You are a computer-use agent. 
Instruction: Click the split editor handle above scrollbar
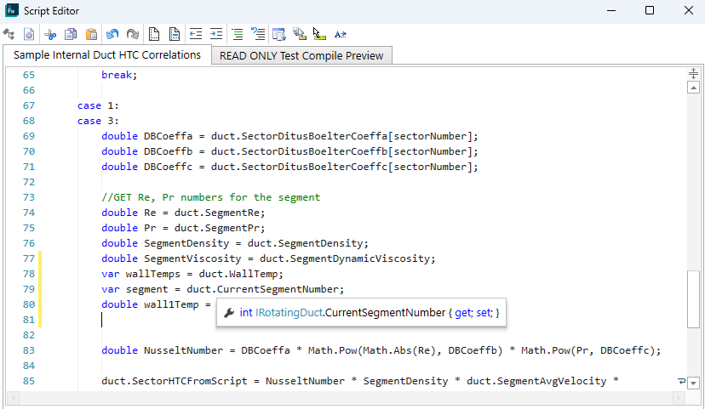(x=693, y=74)
